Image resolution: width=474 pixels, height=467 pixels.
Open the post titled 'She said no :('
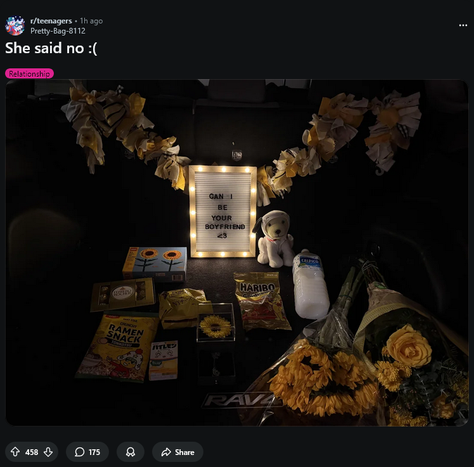tap(51, 48)
